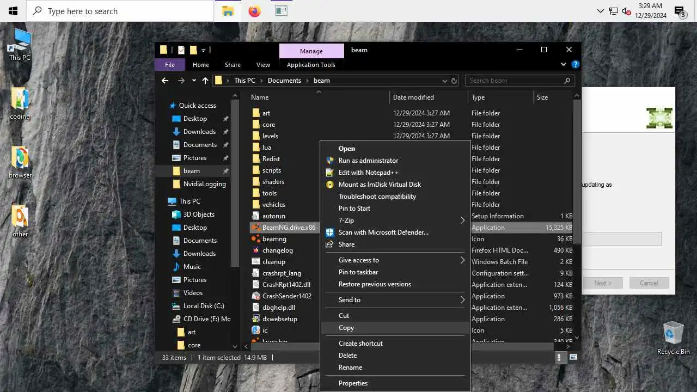
Task: Launch Firefox from the taskbar
Action: pyautogui.click(x=254, y=11)
